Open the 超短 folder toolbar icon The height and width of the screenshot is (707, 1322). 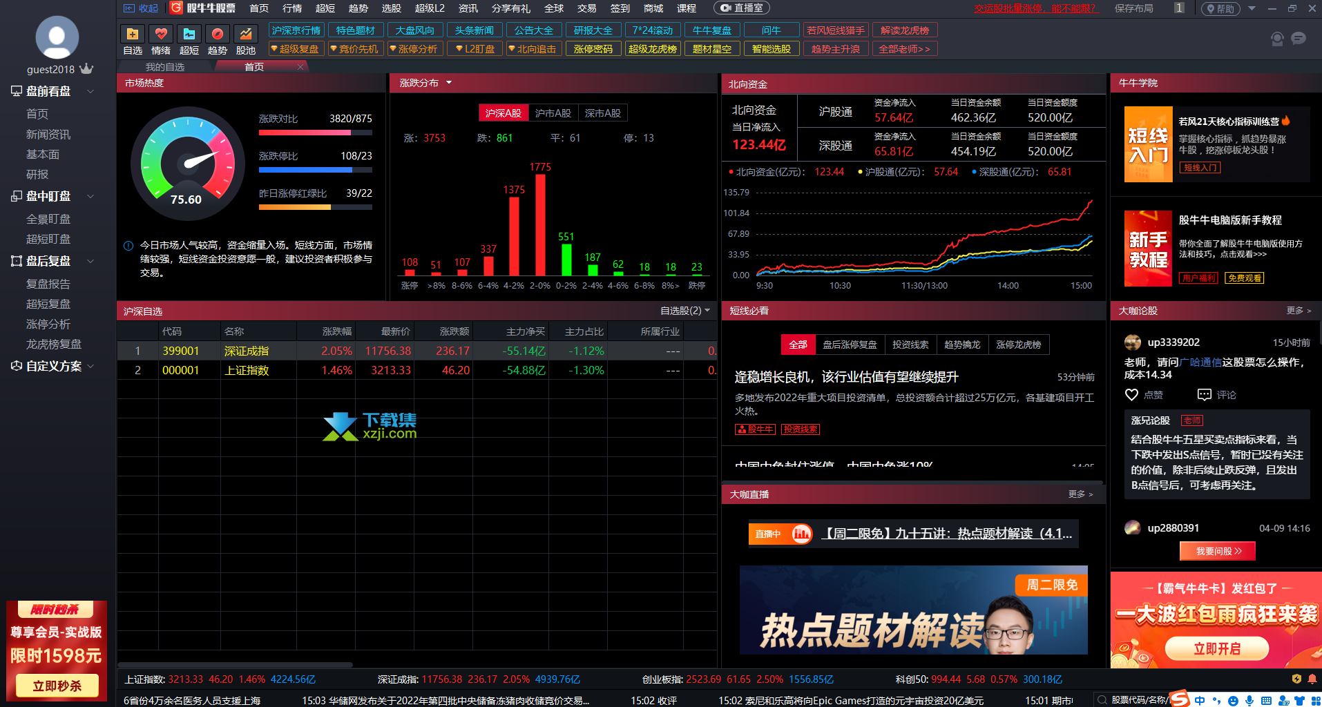point(189,34)
